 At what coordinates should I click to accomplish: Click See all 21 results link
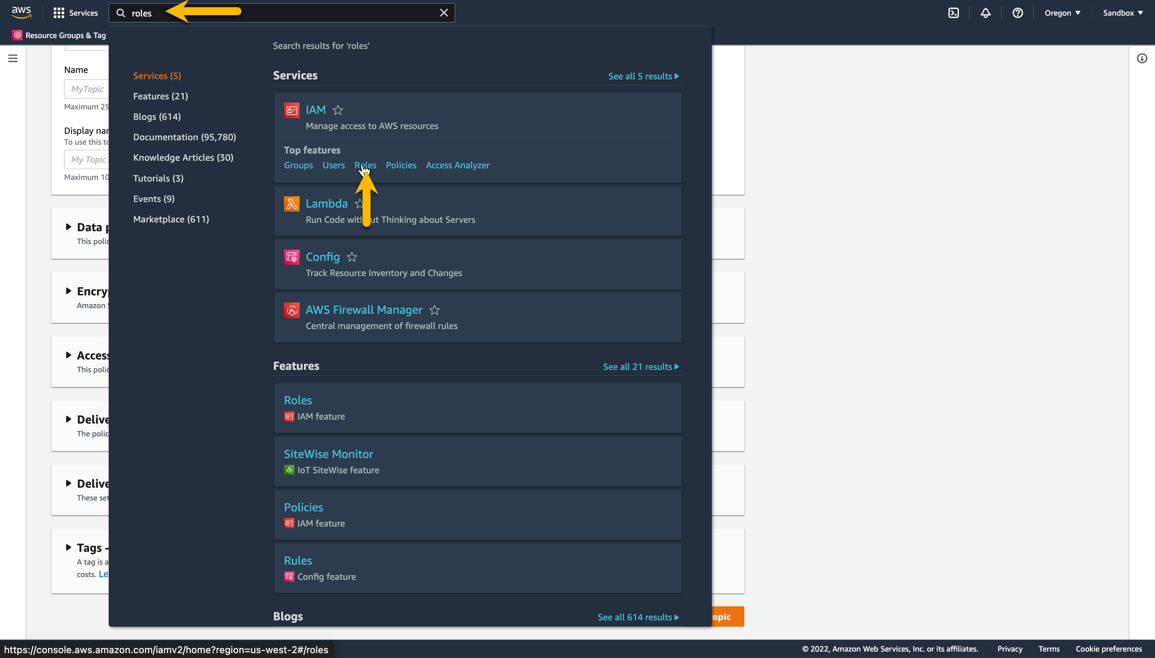point(640,367)
